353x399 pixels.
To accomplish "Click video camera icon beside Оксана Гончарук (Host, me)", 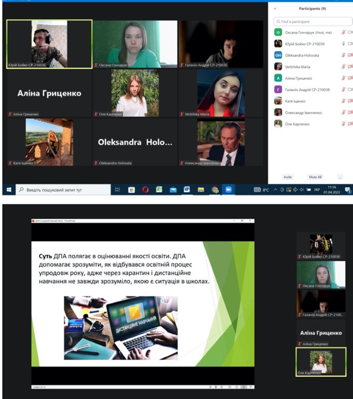I will [350, 33].
